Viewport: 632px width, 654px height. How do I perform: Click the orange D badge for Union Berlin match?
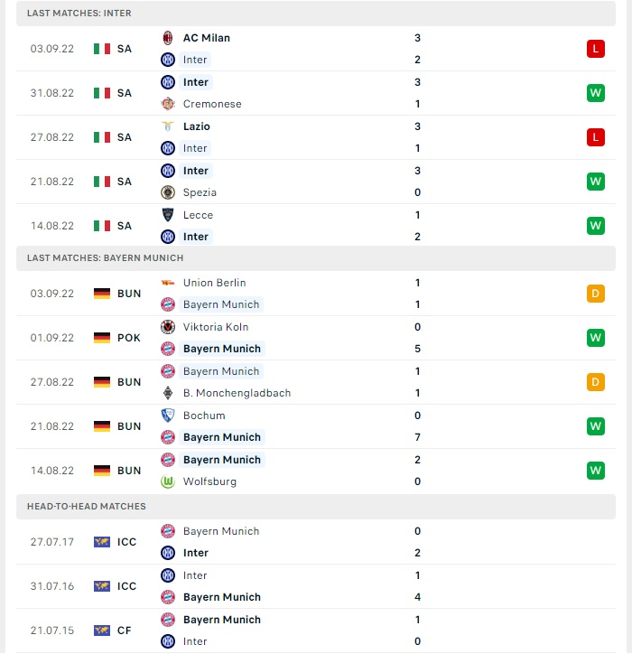(x=595, y=294)
